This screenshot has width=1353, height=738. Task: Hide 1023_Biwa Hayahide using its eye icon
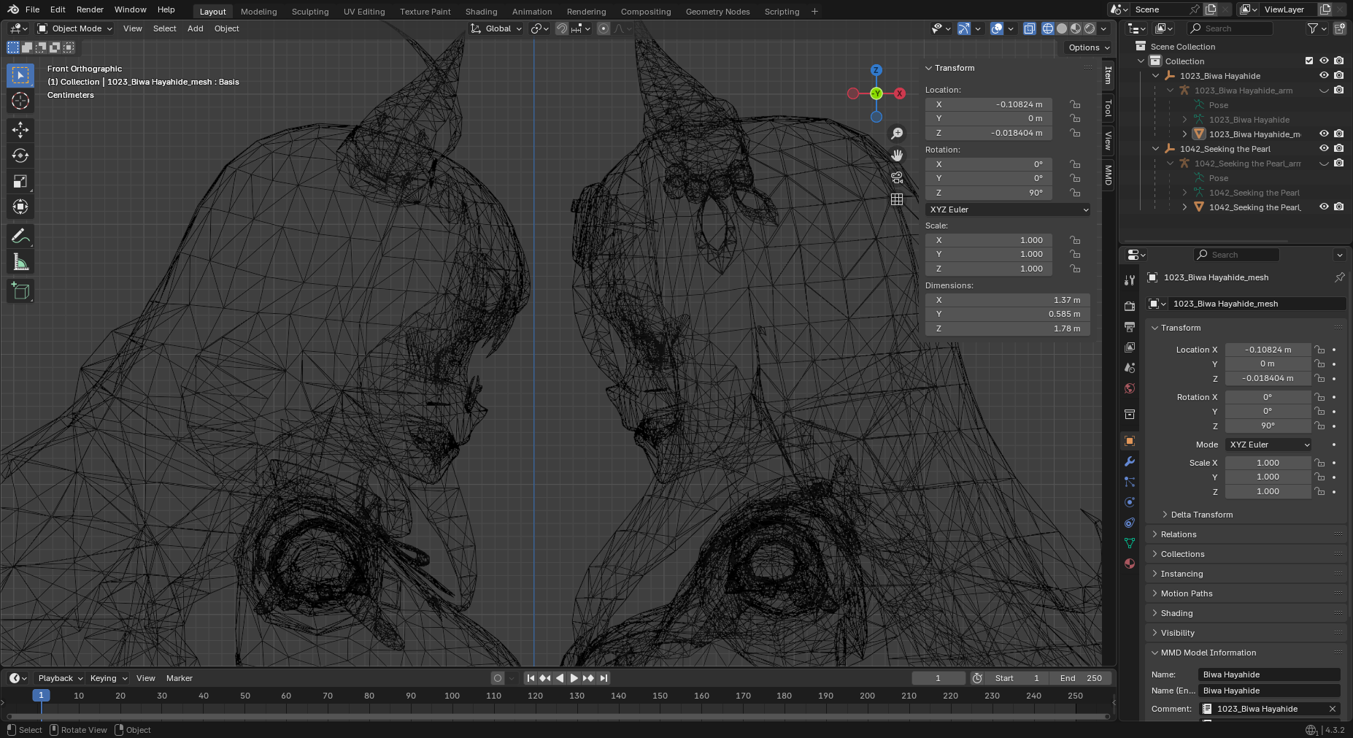(x=1324, y=76)
